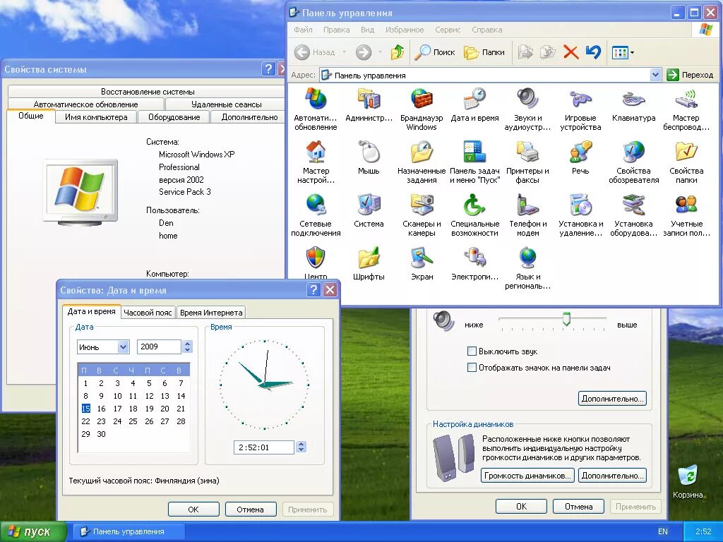
Task: Open the Сервис menu
Action: click(x=448, y=30)
